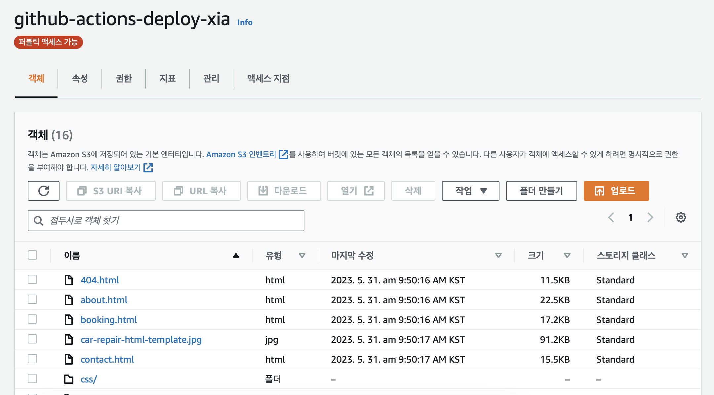The width and height of the screenshot is (714, 395).
Task: Toggle the select-all objects checkbox
Action: click(32, 255)
